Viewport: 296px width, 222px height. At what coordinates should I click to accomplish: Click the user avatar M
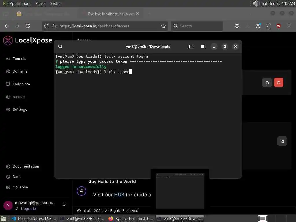pos(8,206)
